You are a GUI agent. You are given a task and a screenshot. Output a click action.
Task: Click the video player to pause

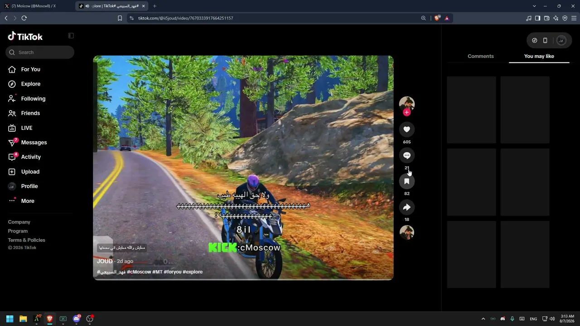click(243, 168)
